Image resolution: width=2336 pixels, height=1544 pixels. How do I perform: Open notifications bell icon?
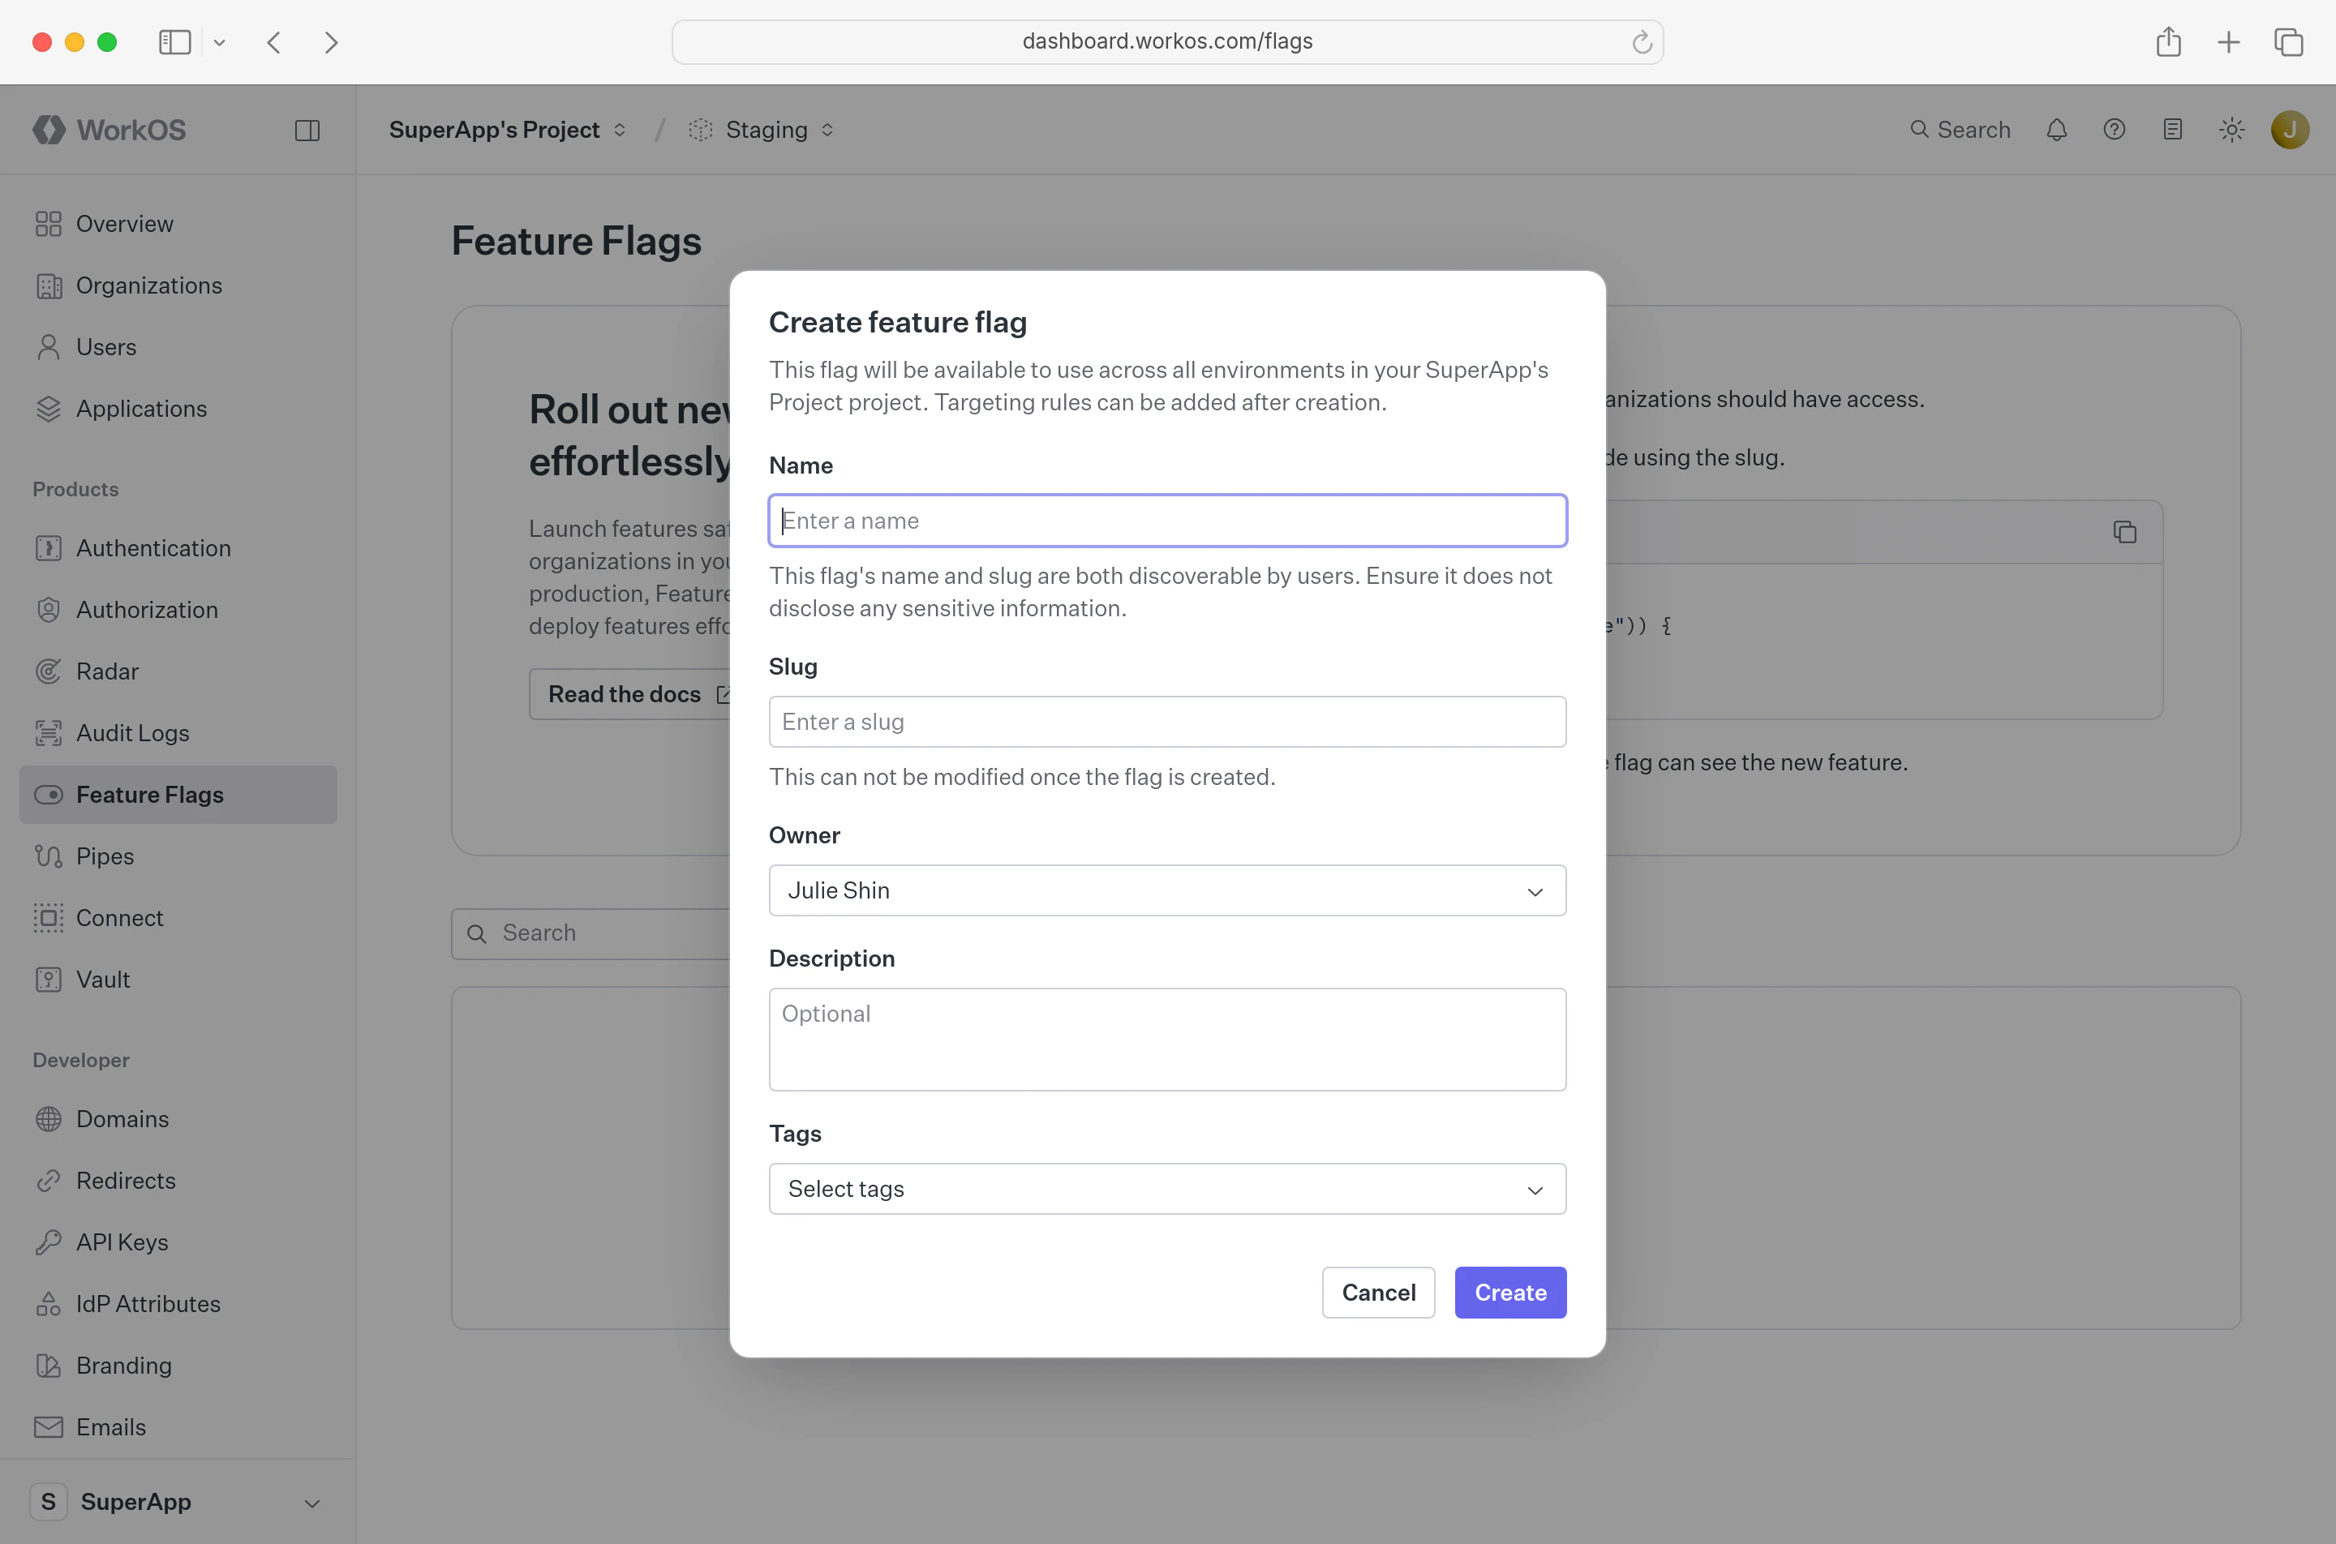click(x=2056, y=130)
